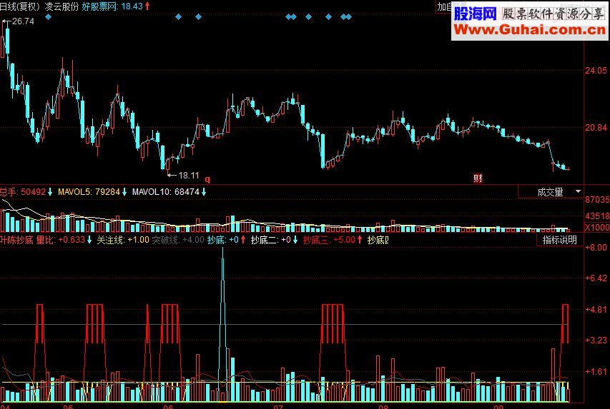Click the 43518 volume axis label
This screenshot has width=610, height=409.
click(x=597, y=216)
